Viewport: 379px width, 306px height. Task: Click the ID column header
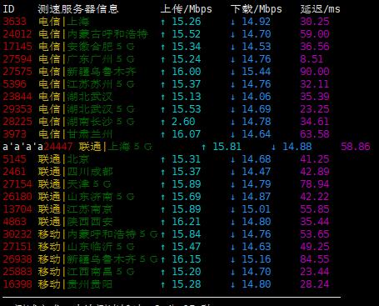[8, 9]
